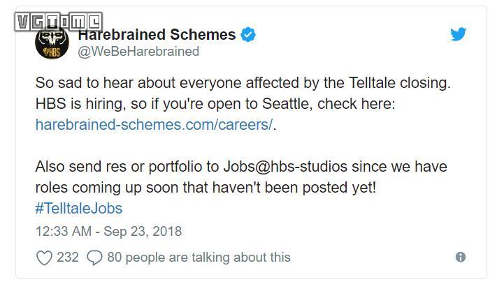
Task: Open 80 people are talking about this
Action: pyautogui.click(x=199, y=258)
